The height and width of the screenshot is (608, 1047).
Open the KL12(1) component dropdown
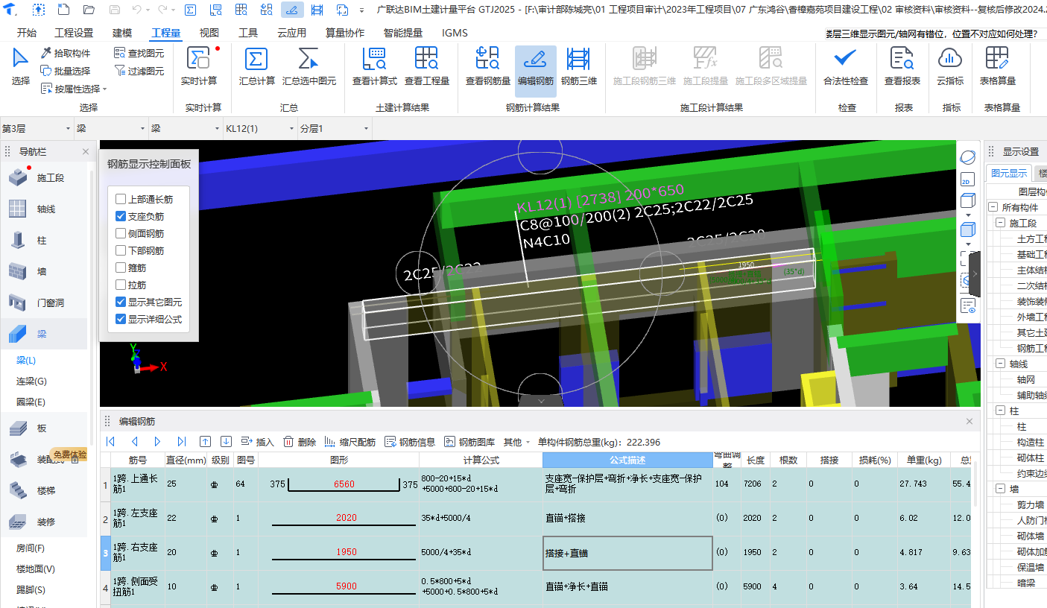point(260,129)
